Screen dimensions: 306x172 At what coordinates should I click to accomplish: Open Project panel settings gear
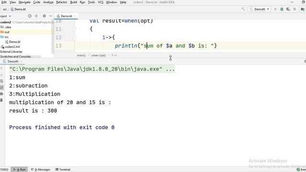(44, 16)
